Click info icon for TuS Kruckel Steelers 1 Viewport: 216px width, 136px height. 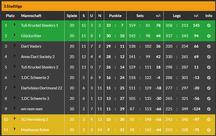[x=209, y=25]
